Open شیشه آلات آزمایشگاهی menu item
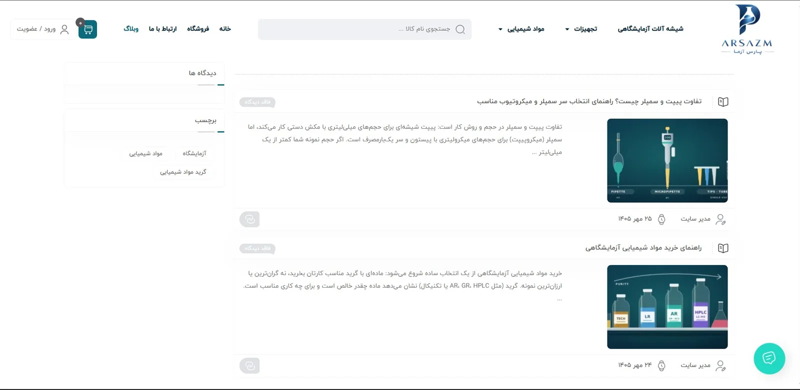Screen dimensions: 800x390 click(x=650, y=29)
